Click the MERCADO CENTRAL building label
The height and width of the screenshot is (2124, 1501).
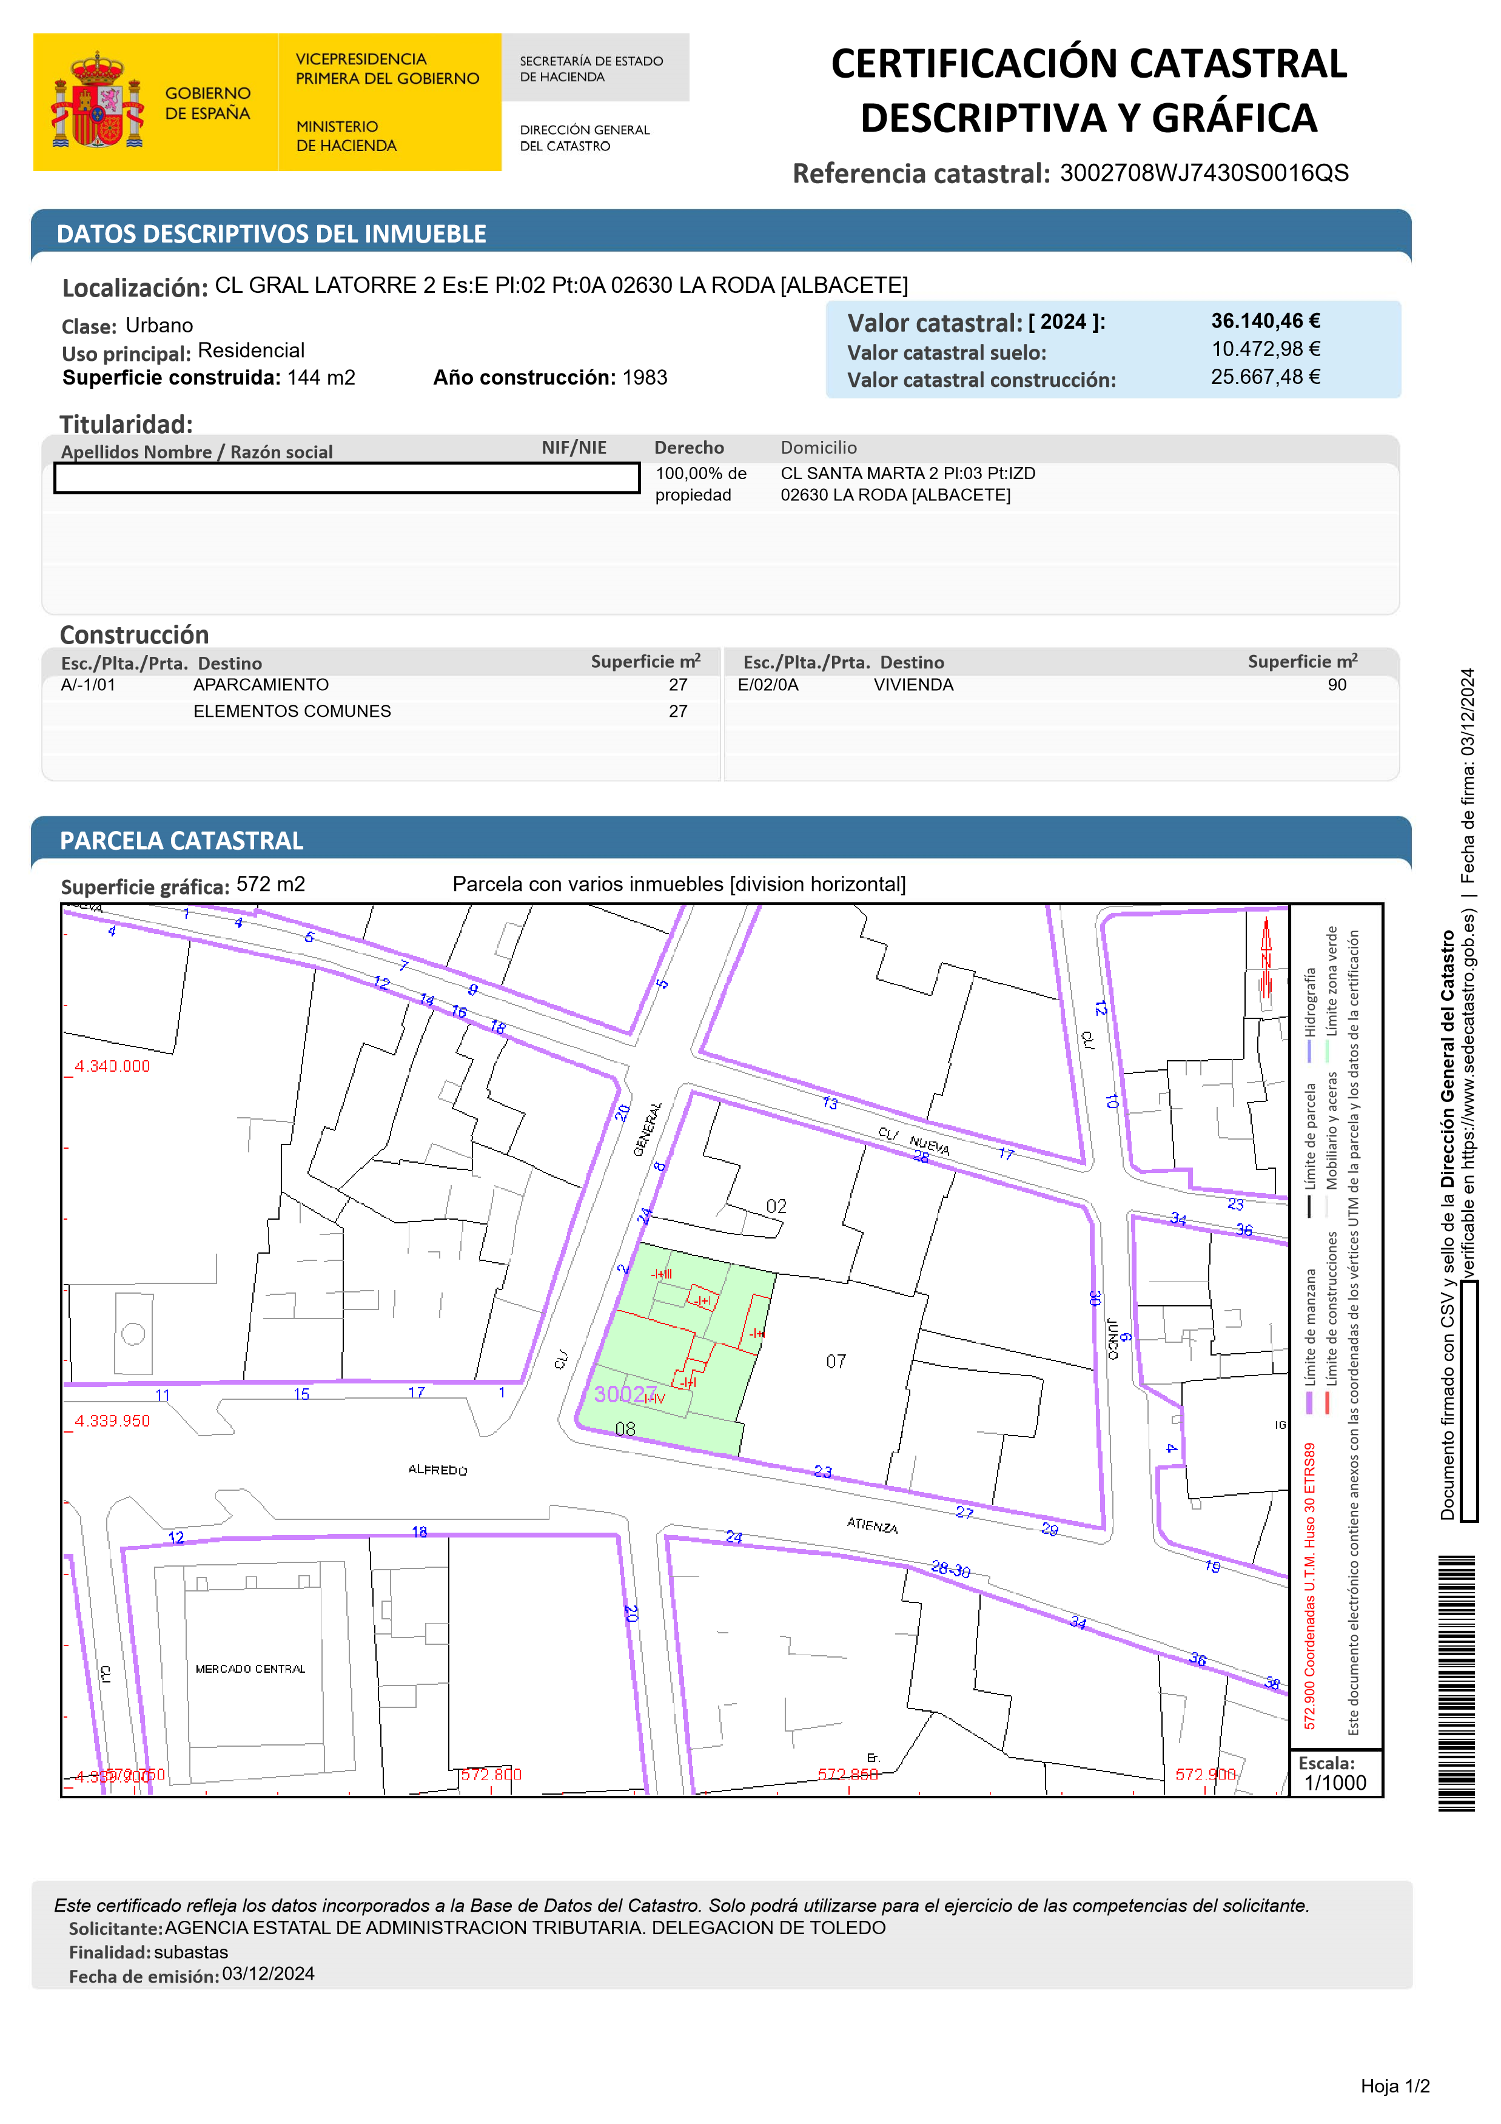tap(250, 1669)
